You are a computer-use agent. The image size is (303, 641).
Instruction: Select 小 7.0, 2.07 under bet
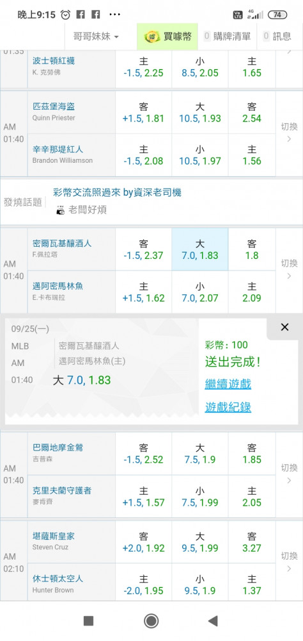point(200,292)
